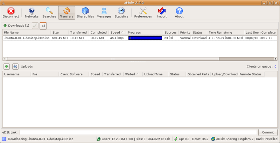Open Preferences dialog
This screenshot has height=143, width=280.
pos(143,13)
